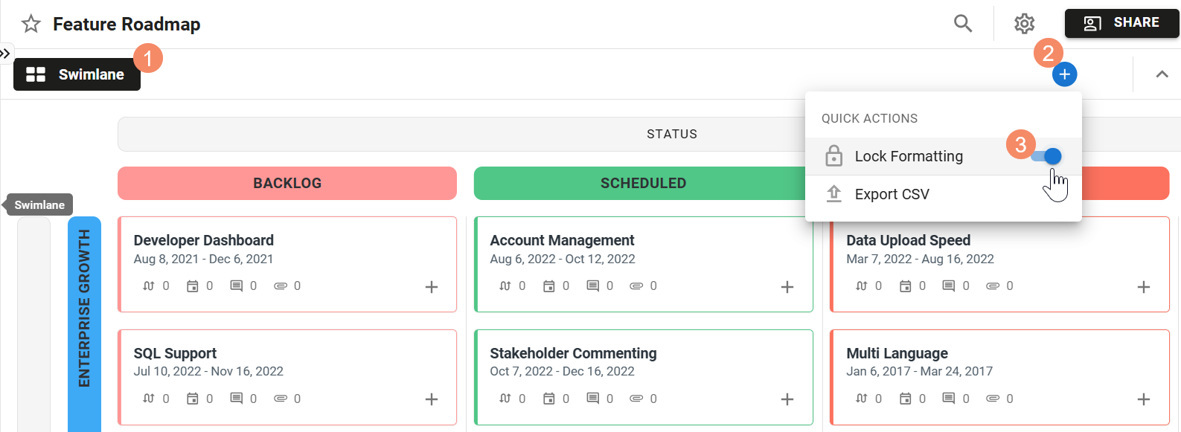This screenshot has width=1181, height=432.
Task: Click the STATUS header bar
Action: pos(461,134)
